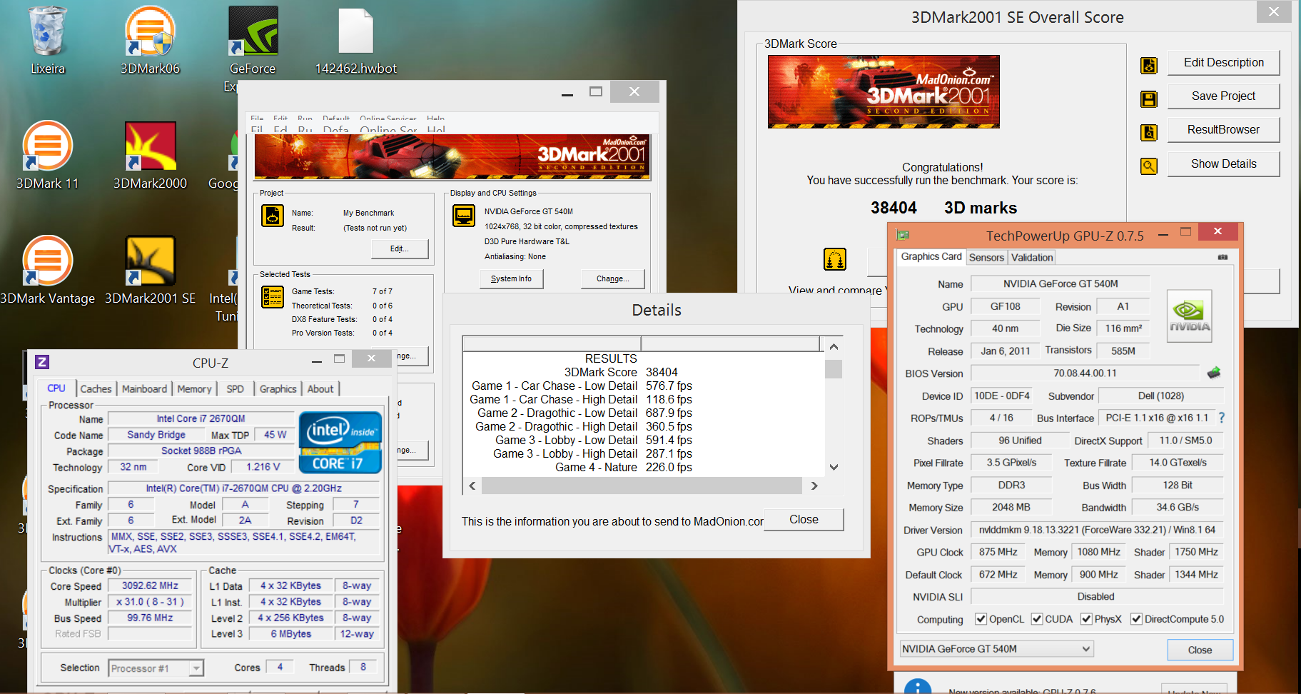
Task: Click the Details horizontal scroll right arrow
Action: (814, 486)
